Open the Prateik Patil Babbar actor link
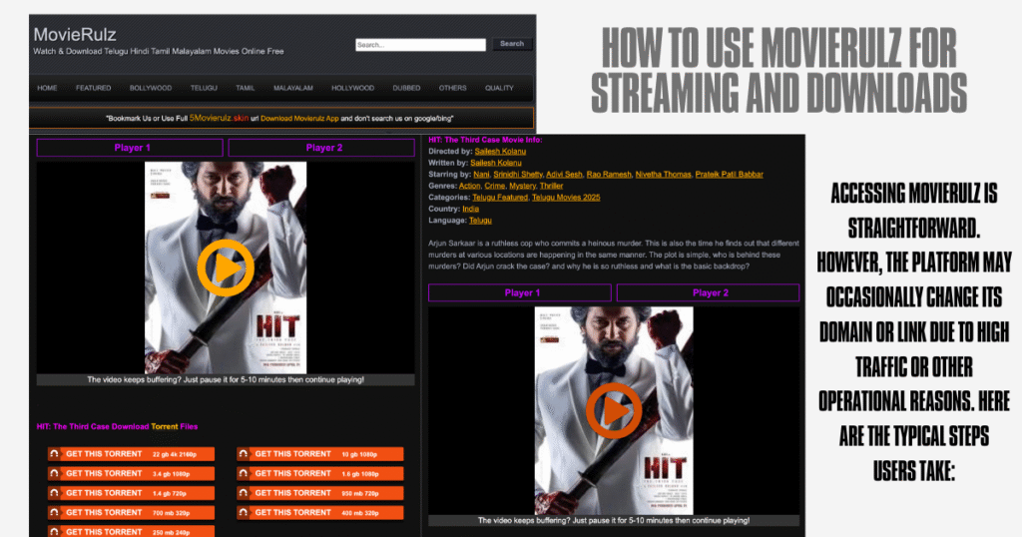Viewport: 1022px width, 537px height. point(729,175)
